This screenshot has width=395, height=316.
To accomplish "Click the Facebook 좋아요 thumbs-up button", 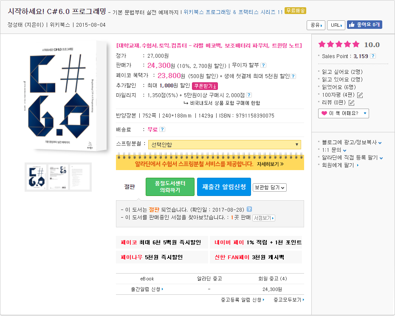I will (x=364, y=25).
